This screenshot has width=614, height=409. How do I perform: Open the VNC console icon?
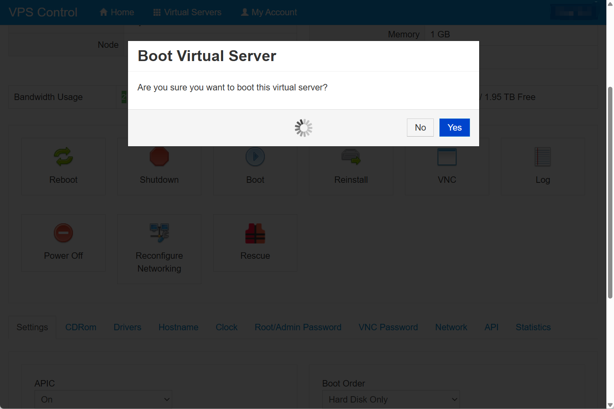[x=447, y=157]
